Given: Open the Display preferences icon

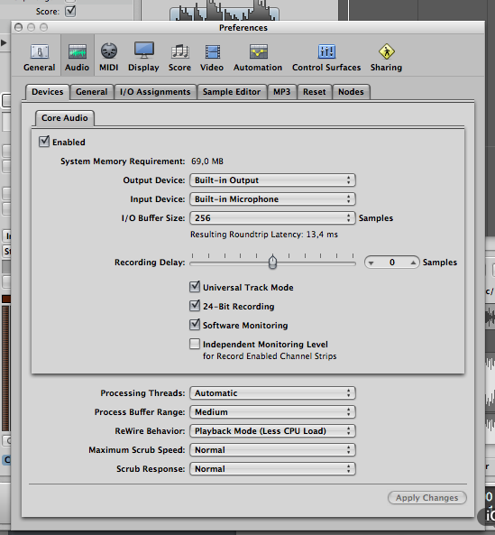Looking at the screenshot, I should click(143, 51).
